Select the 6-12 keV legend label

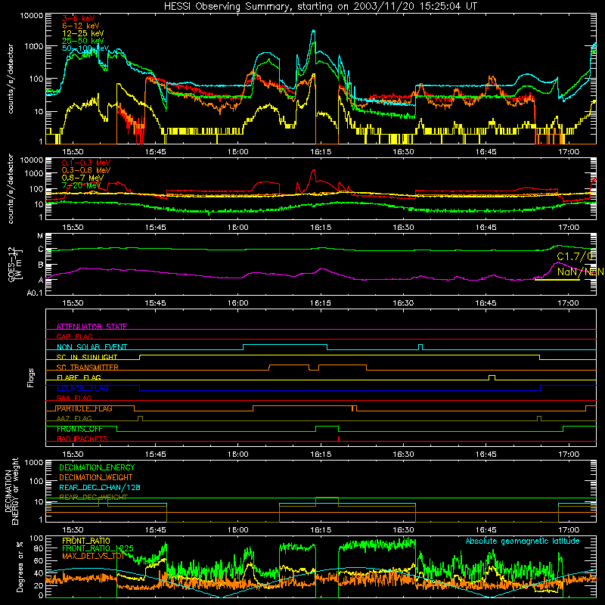pos(81,26)
